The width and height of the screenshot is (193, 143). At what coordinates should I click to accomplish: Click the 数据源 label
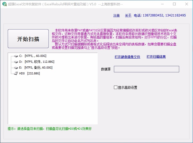tap(106, 69)
